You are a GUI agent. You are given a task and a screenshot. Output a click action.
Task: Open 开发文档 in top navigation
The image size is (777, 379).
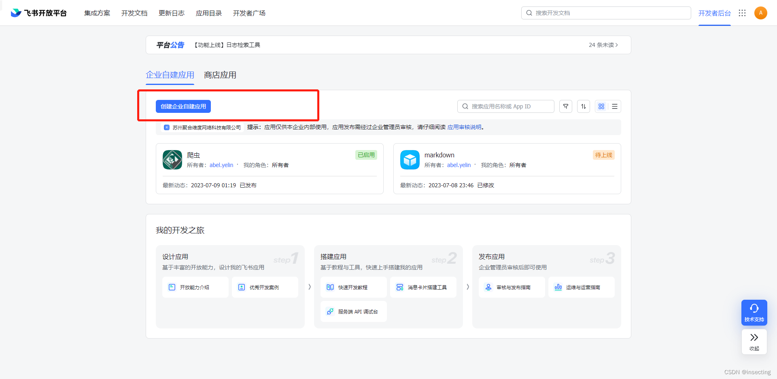pyautogui.click(x=134, y=13)
